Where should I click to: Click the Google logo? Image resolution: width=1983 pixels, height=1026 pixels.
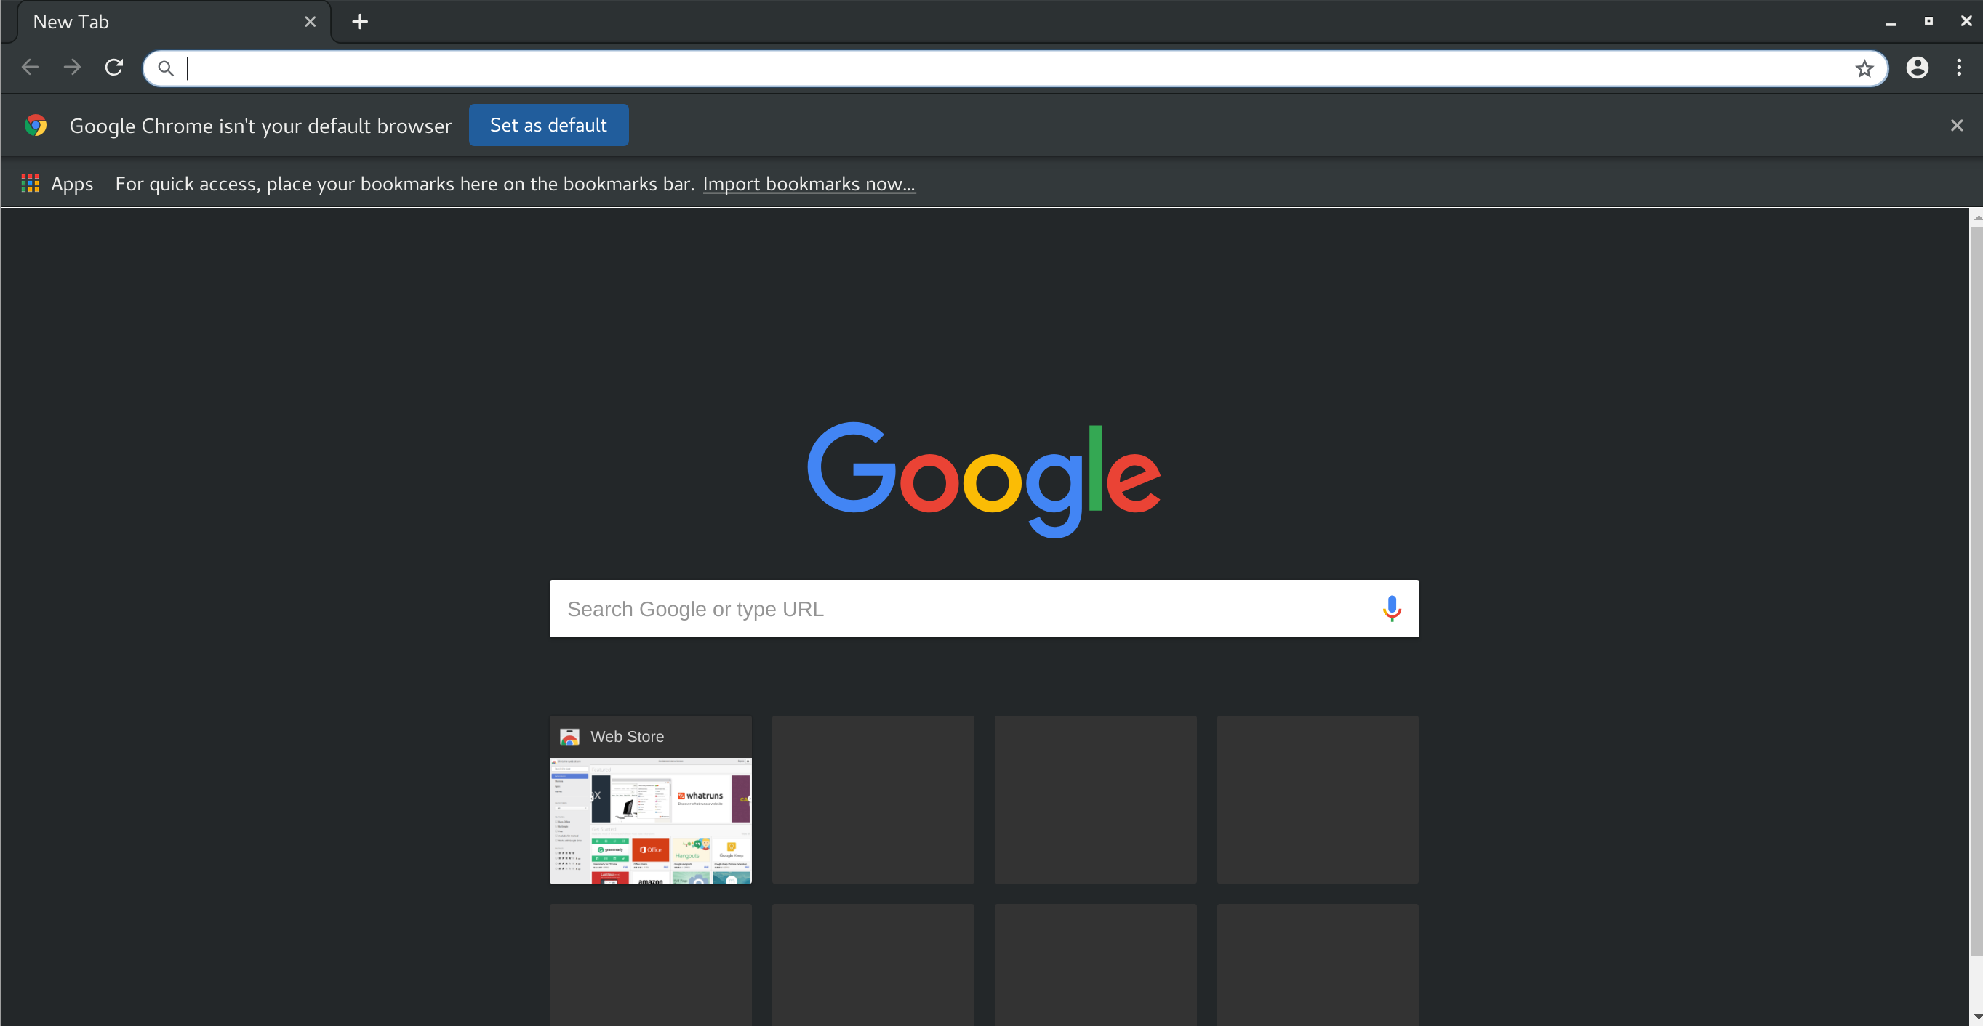(984, 478)
